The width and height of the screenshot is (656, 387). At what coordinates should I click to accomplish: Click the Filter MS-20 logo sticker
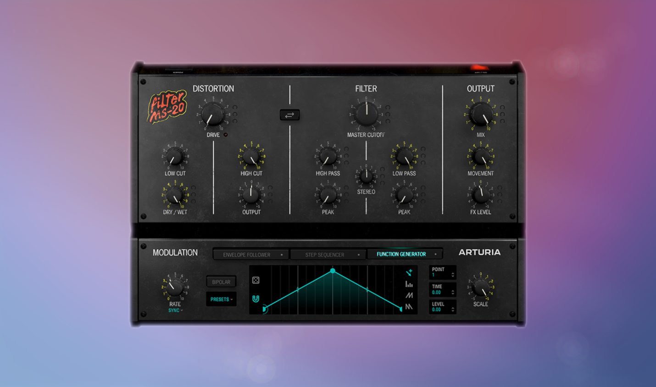pos(167,106)
